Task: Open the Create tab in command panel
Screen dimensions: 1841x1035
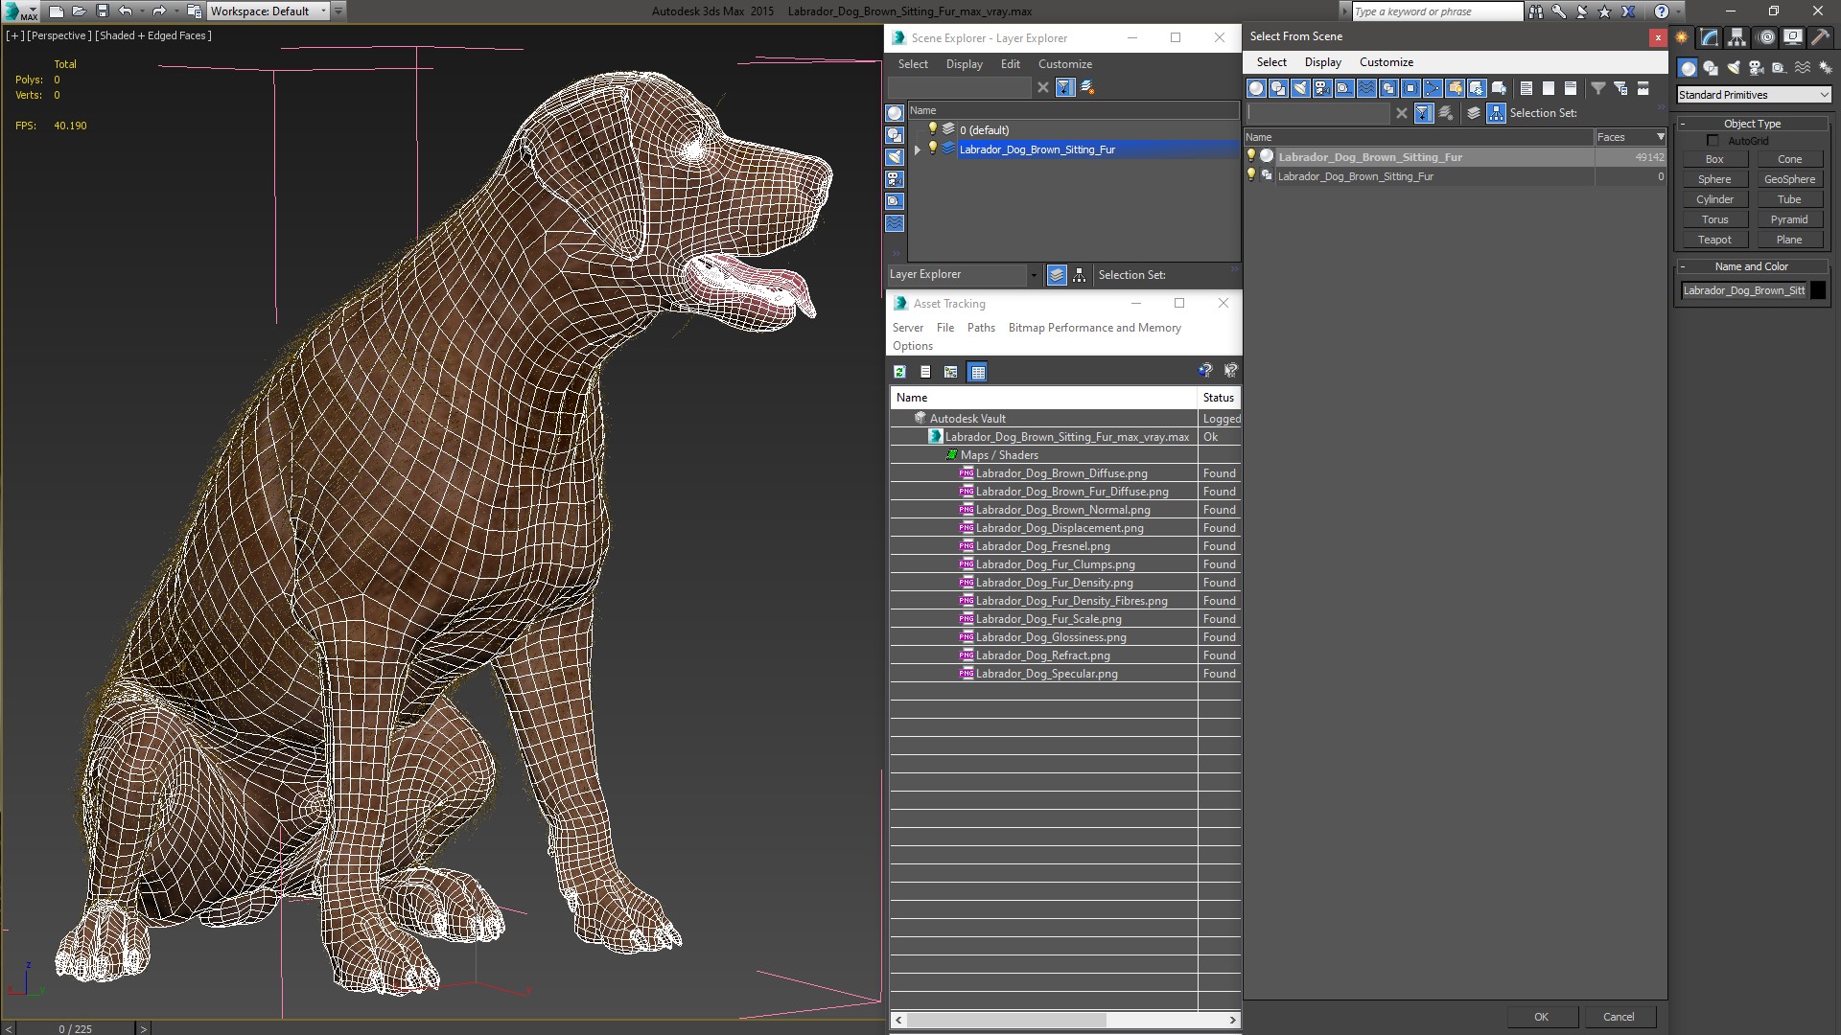Action: click(x=1682, y=38)
